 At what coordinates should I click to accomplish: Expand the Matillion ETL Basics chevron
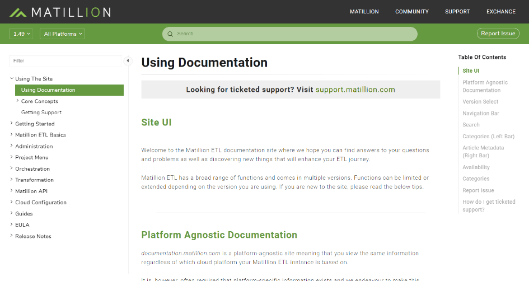pyautogui.click(x=11, y=134)
